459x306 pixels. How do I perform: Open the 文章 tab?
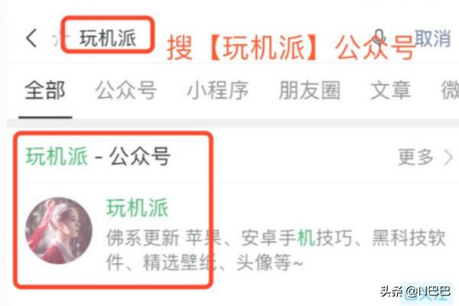(x=391, y=90)
